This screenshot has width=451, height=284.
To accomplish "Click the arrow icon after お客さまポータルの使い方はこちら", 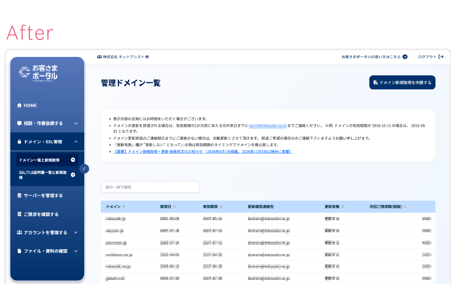I will [x=405, y=57].
